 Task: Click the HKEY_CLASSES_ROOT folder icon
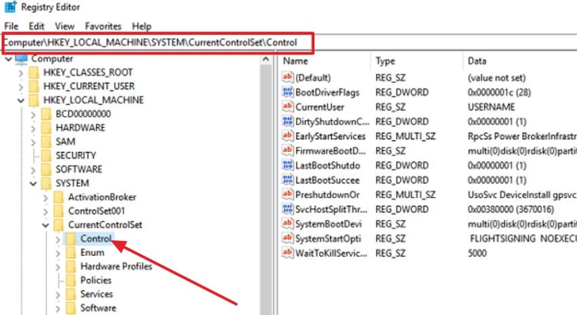pos(34,73)
